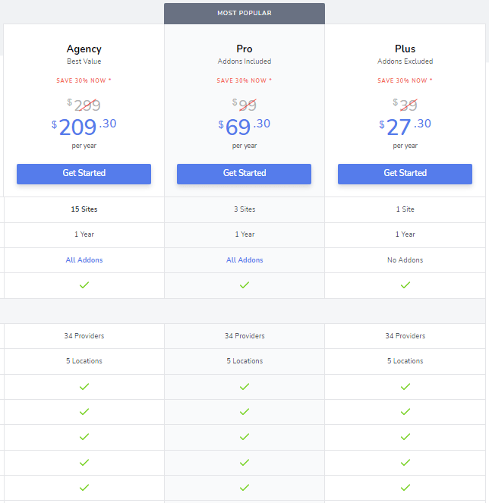Click Agency checkmark directly below 5 Locations
Screen dimensions: 489x503
pyautogui.click(x=84, y=387)
